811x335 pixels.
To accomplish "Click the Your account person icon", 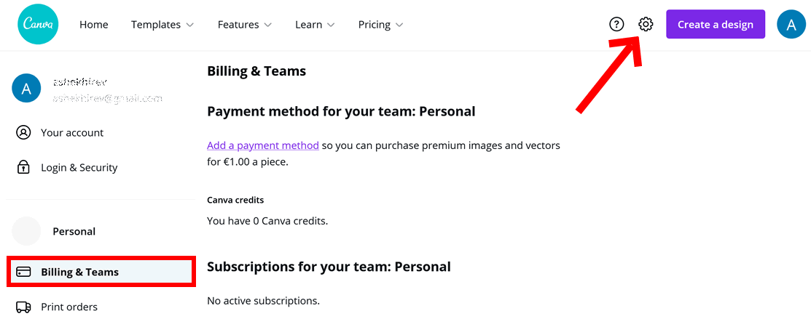I will 23,133.
